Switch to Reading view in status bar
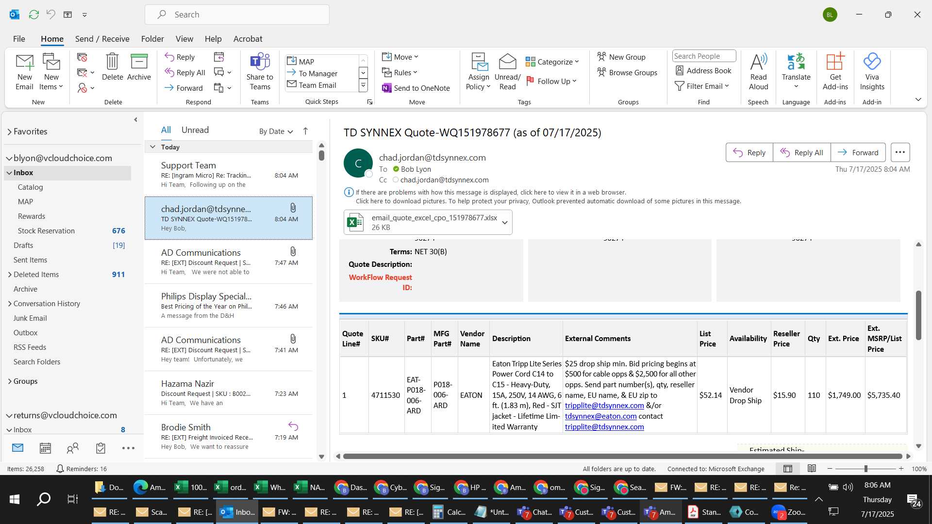Screen dimensions: 932x524 812,469
